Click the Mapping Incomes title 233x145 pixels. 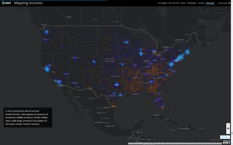(28, 3)
